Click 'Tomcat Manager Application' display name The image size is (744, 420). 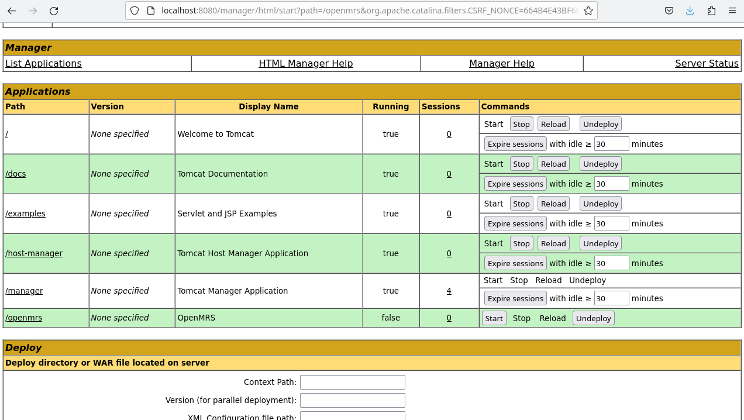tap(233, 291)
